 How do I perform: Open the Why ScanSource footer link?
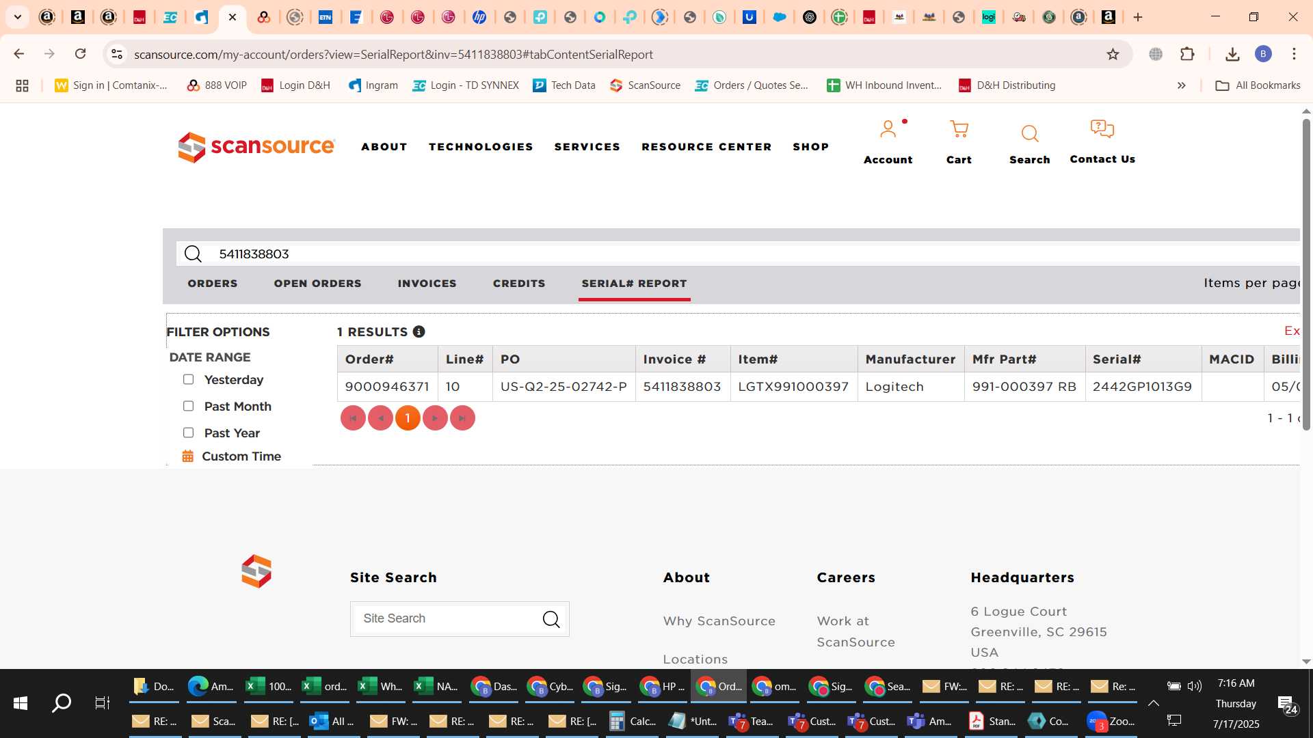point(719,621)
